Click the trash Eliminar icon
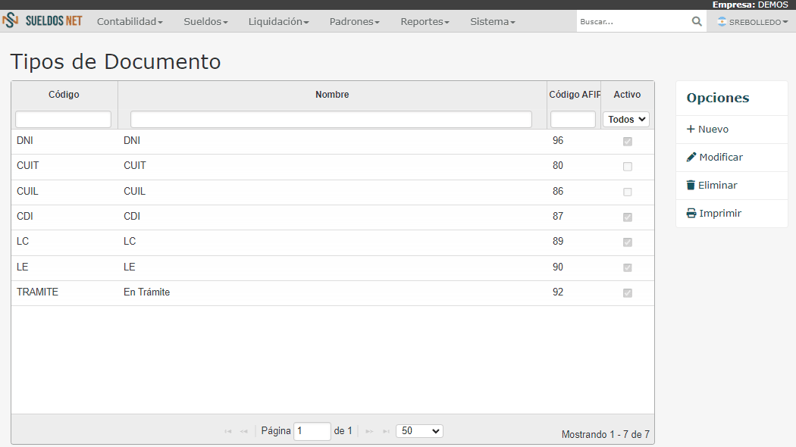796x447 pixels. [x=691, y=185]
